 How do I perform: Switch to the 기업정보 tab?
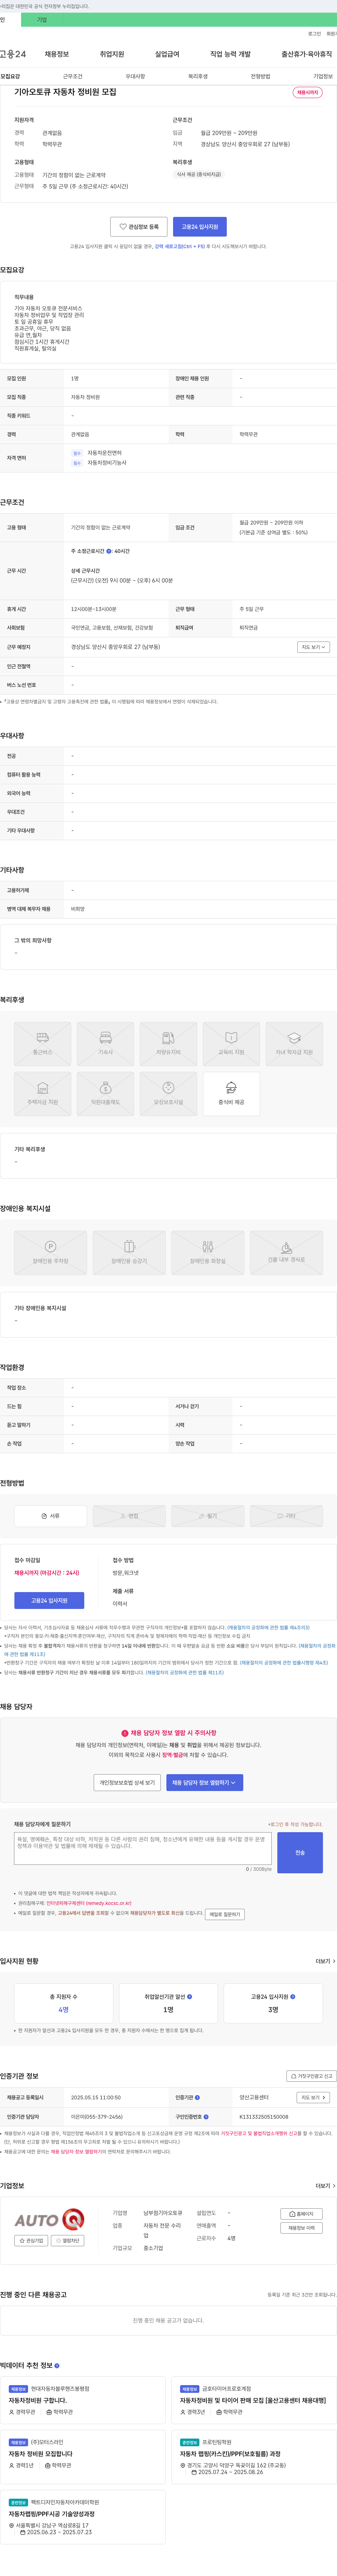323,76
